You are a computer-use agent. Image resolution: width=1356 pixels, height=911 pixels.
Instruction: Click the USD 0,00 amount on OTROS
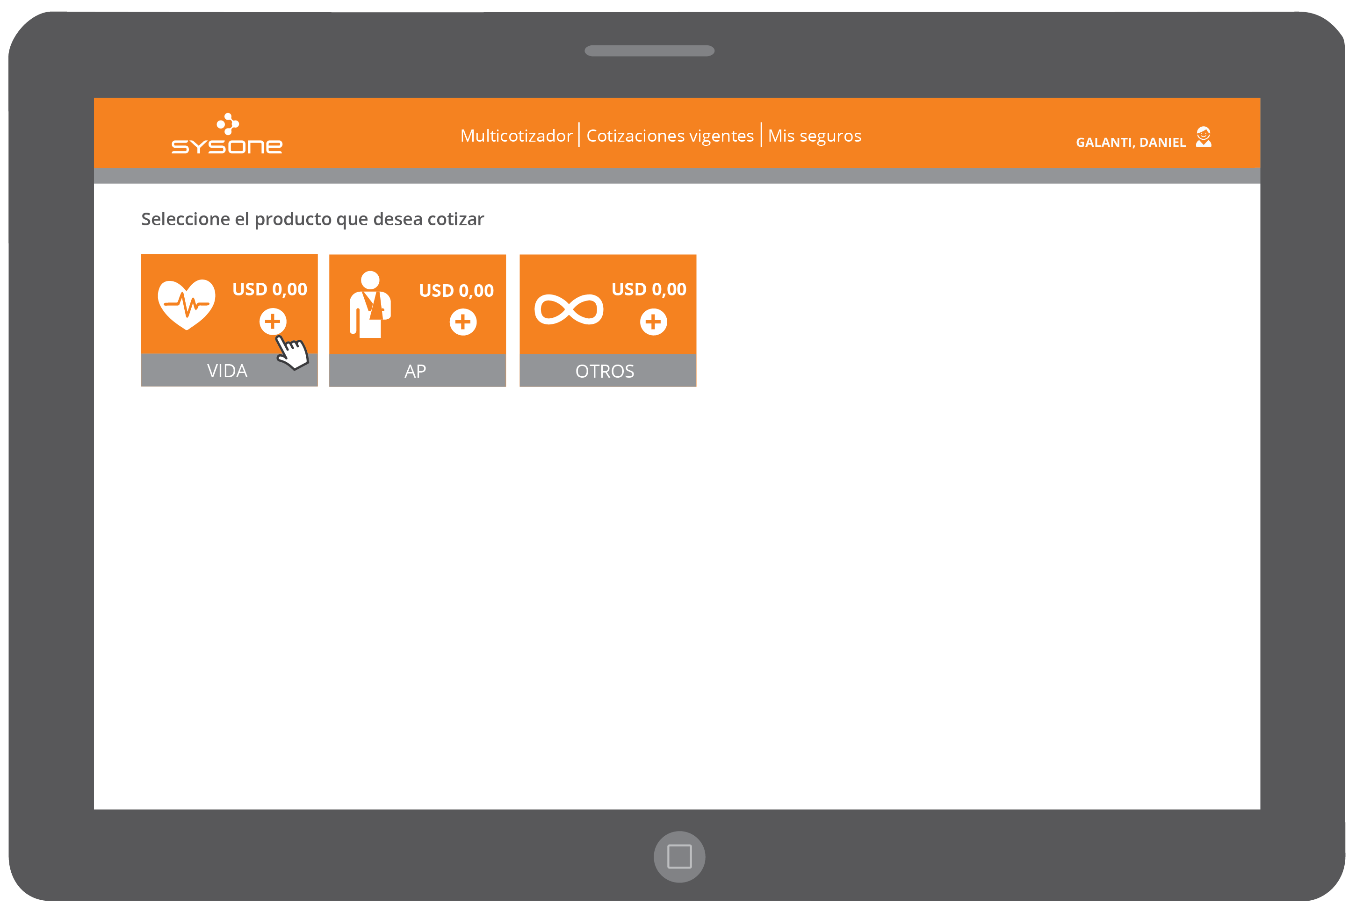pos(649,289)
